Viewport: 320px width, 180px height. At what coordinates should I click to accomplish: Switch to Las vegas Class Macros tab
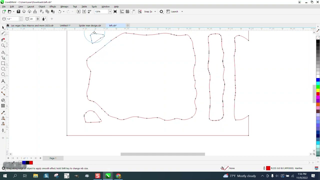click(x=32, y=25)
